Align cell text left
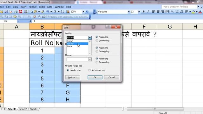The image size is (203, 114). [x=154, y=12]
